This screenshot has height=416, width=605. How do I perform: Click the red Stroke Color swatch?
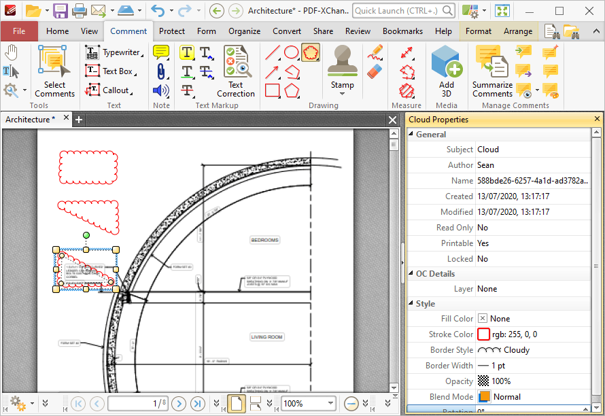(483, 334)
